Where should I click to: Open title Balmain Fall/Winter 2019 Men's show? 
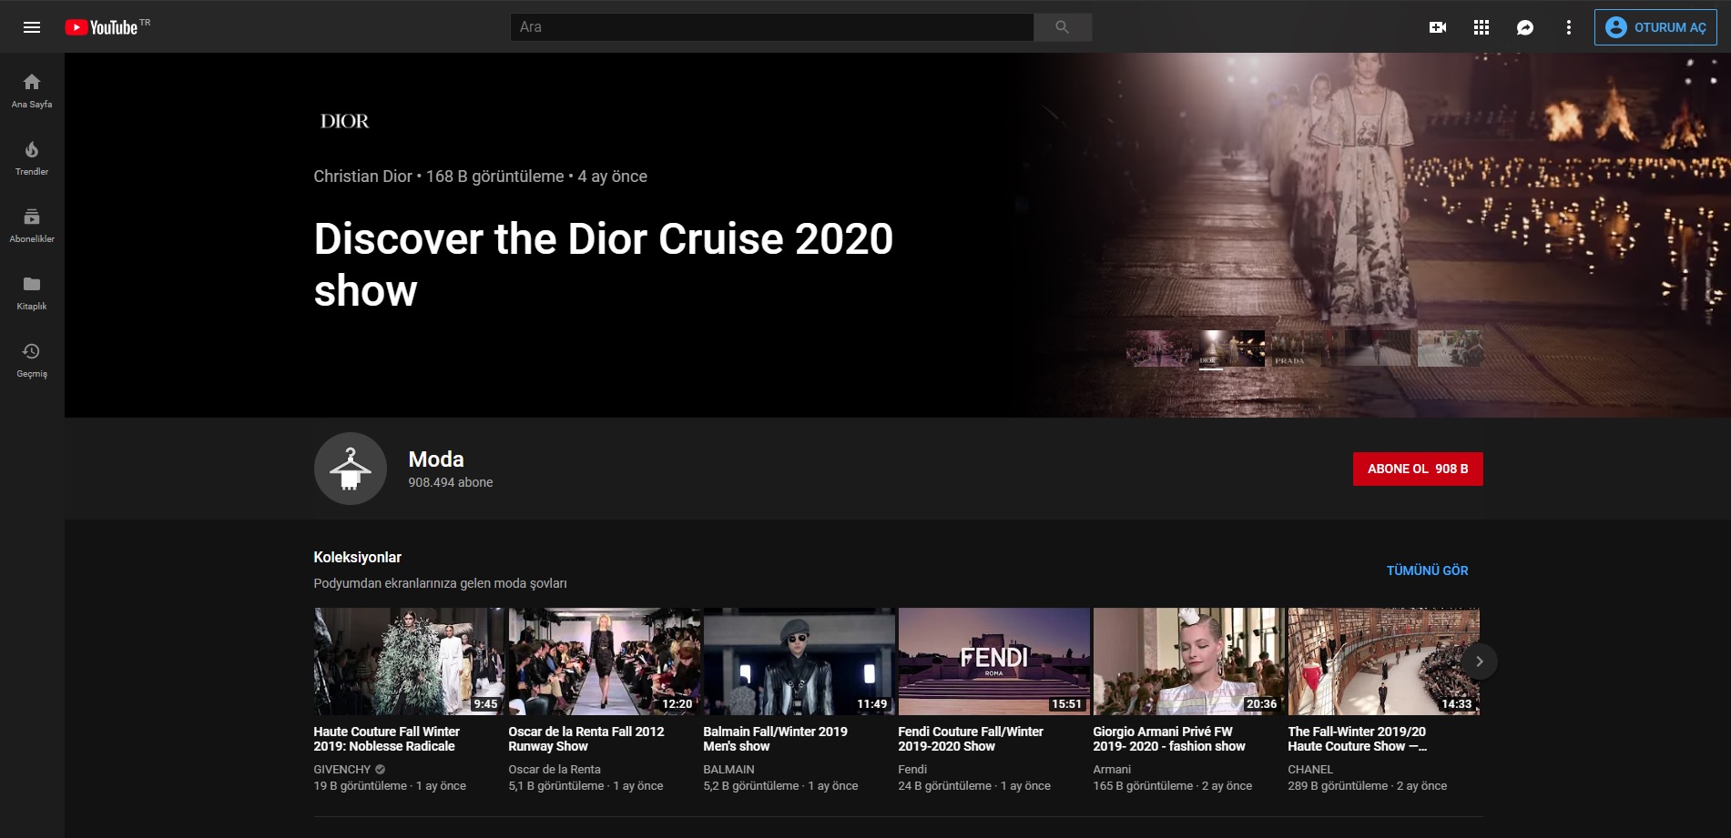coord(776,739)
